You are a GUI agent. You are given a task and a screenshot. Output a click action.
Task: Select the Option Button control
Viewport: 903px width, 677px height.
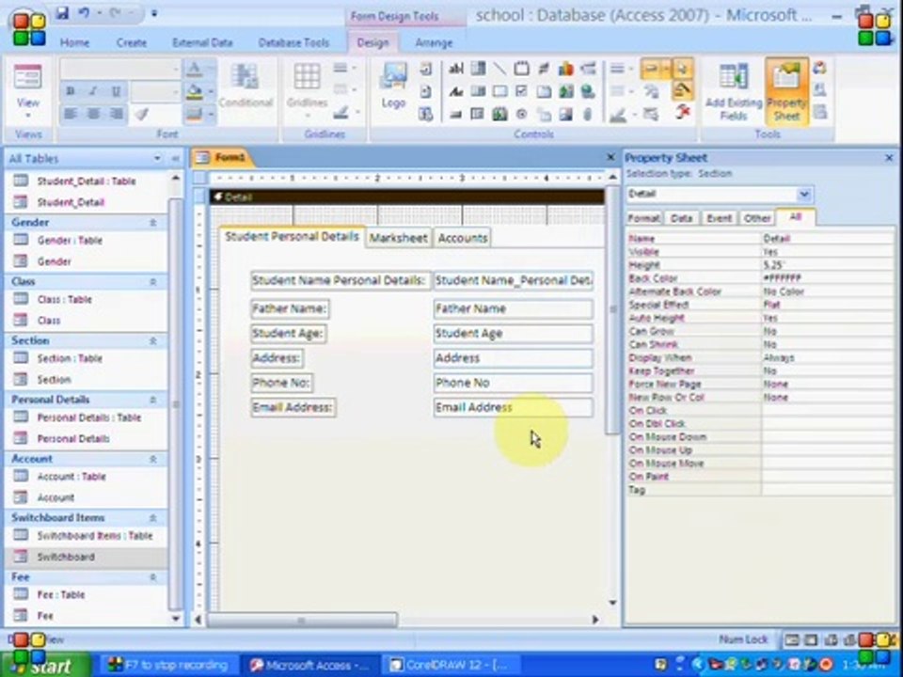(521, 114)
